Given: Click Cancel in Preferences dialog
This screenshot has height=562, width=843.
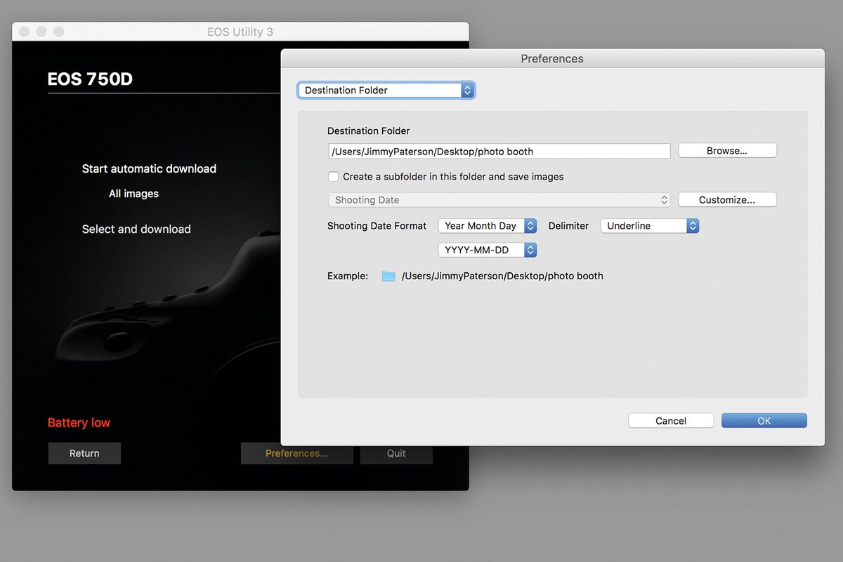Looking at the screenshot, I should tap(671, 421).
